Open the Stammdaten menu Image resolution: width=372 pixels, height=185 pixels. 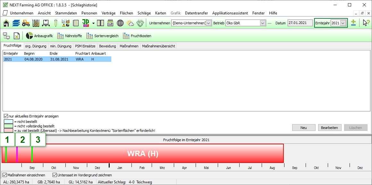click(x=66, y=13)
